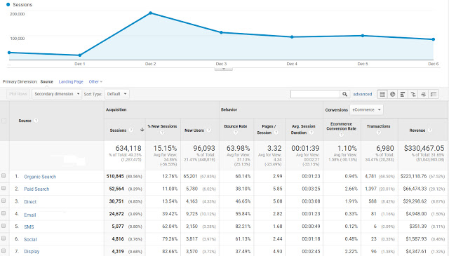Click total sessions value 634,118

coord(128,148)
